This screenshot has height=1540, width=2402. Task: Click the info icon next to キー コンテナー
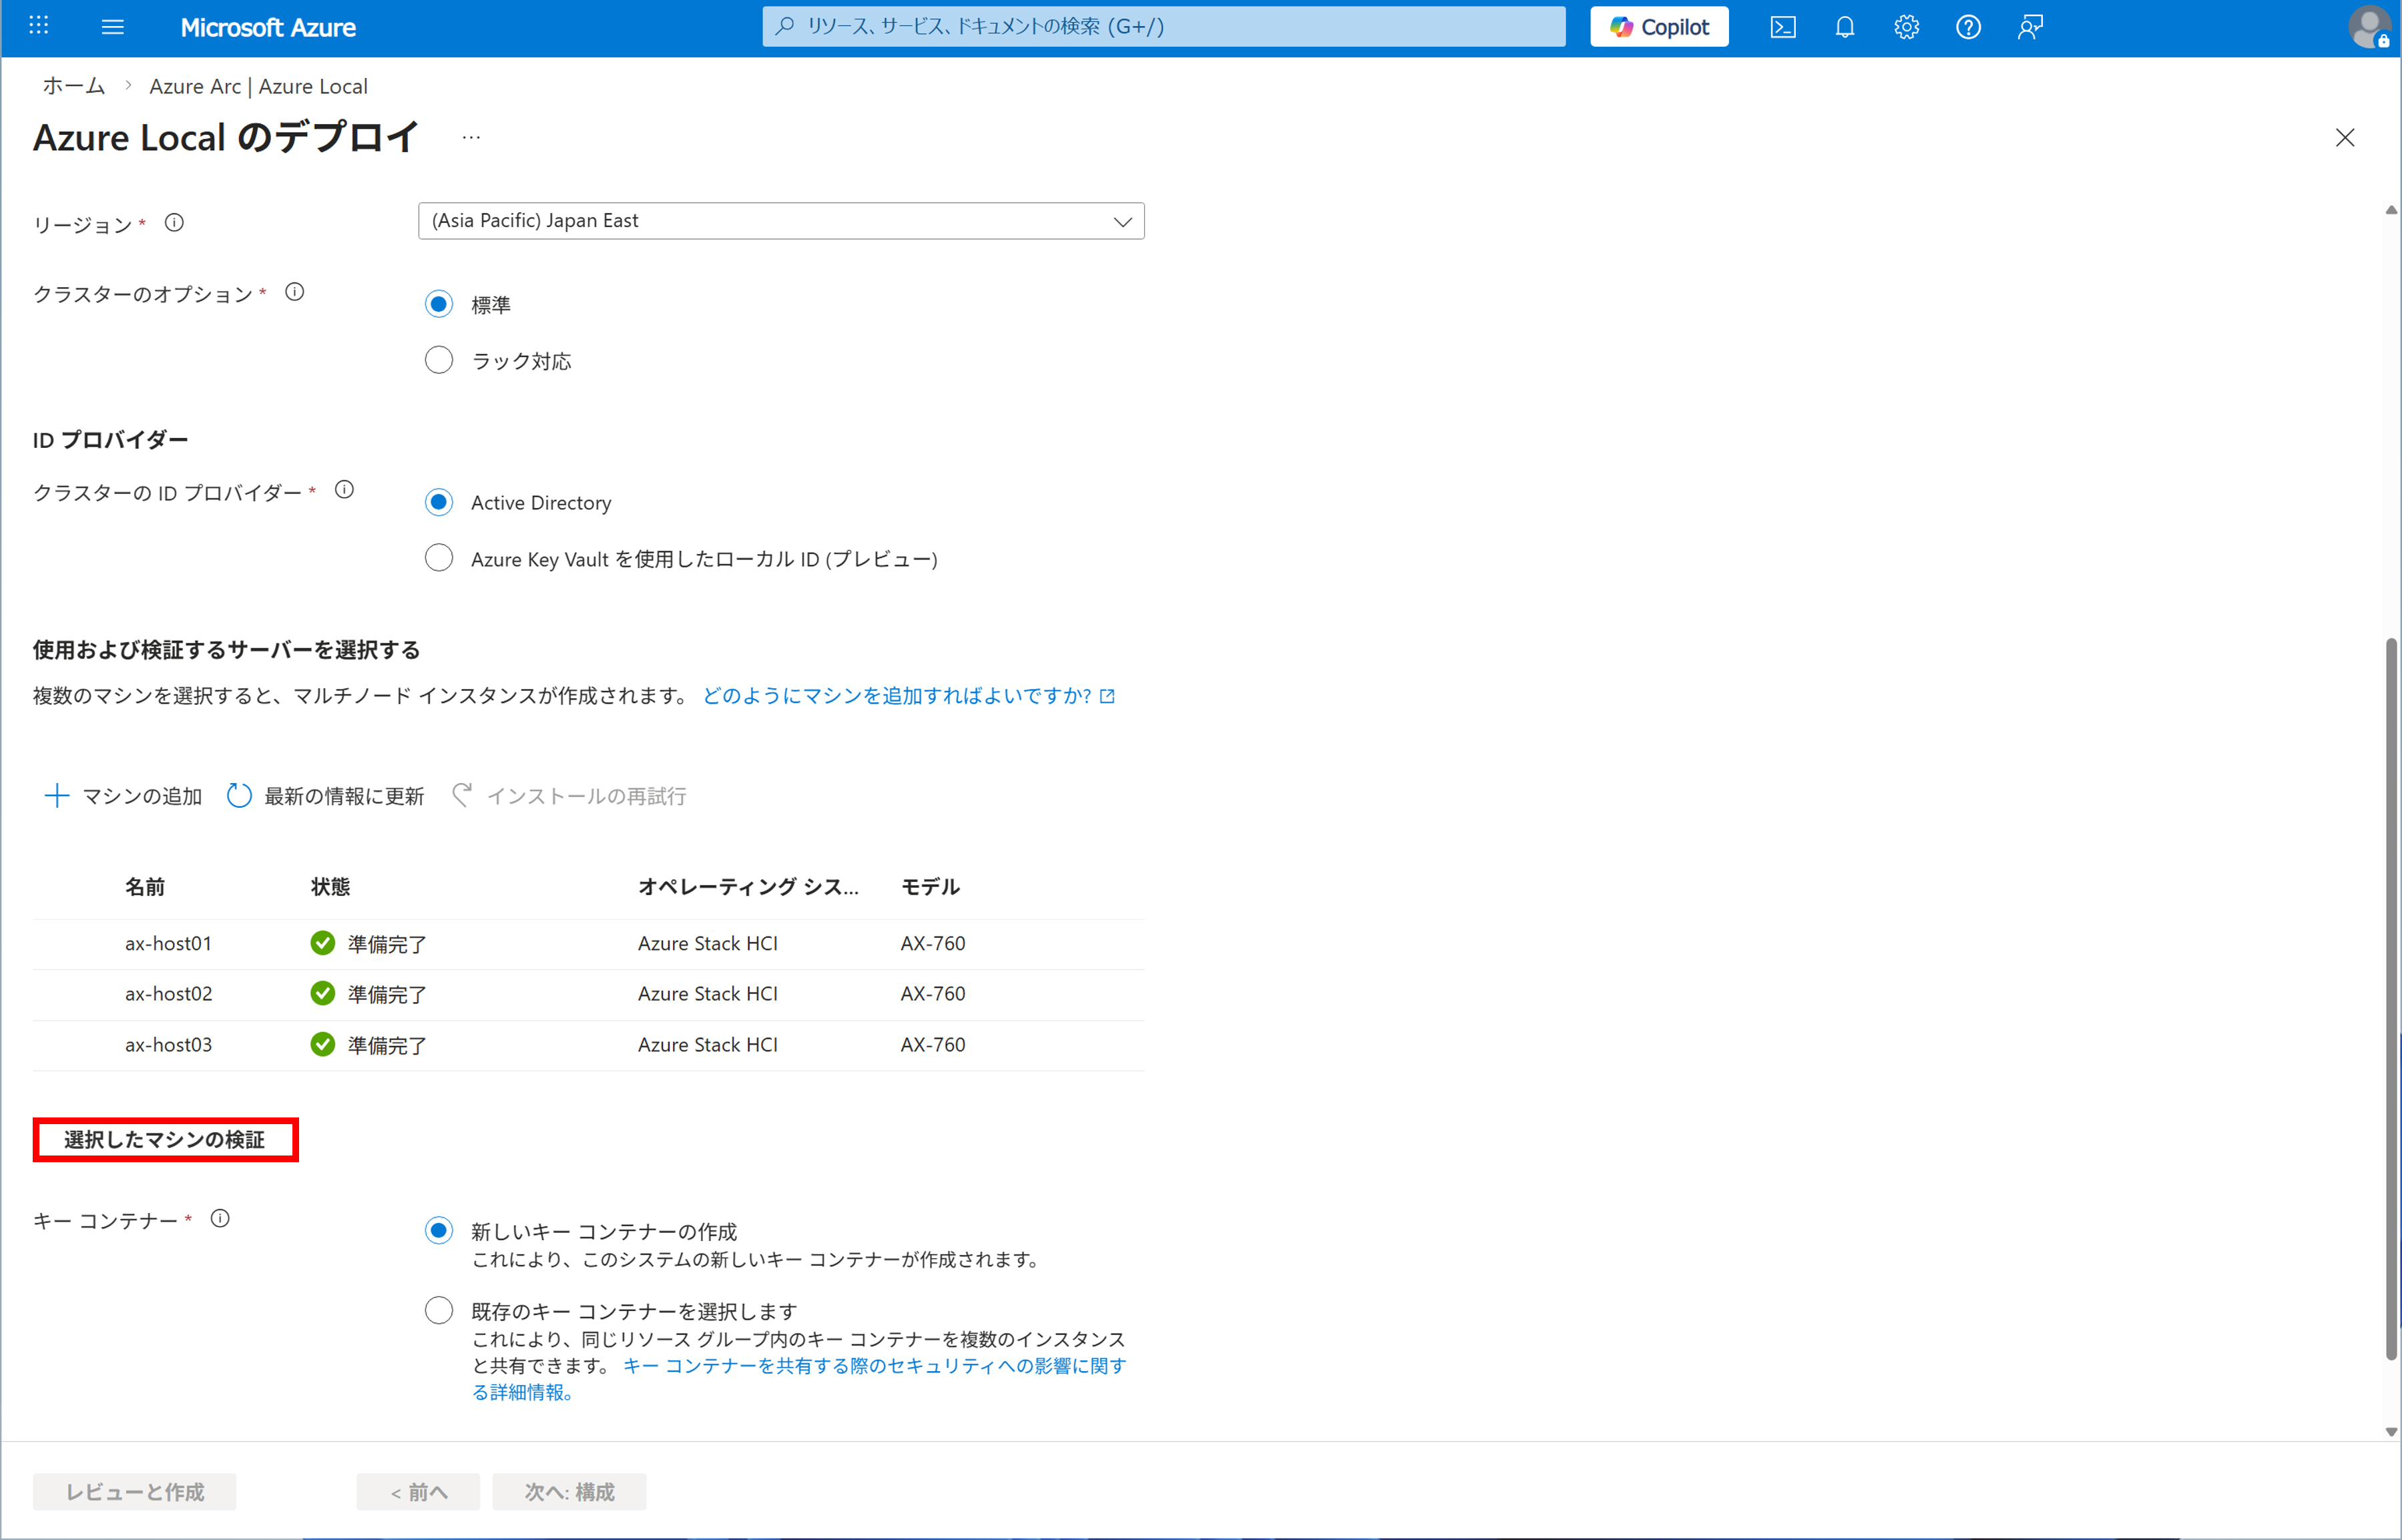click(x=220, y=1218)
